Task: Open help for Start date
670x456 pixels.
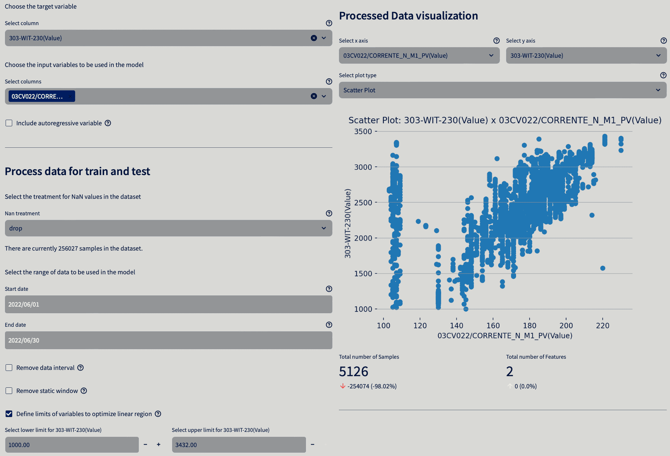Action: click(329, 289)
